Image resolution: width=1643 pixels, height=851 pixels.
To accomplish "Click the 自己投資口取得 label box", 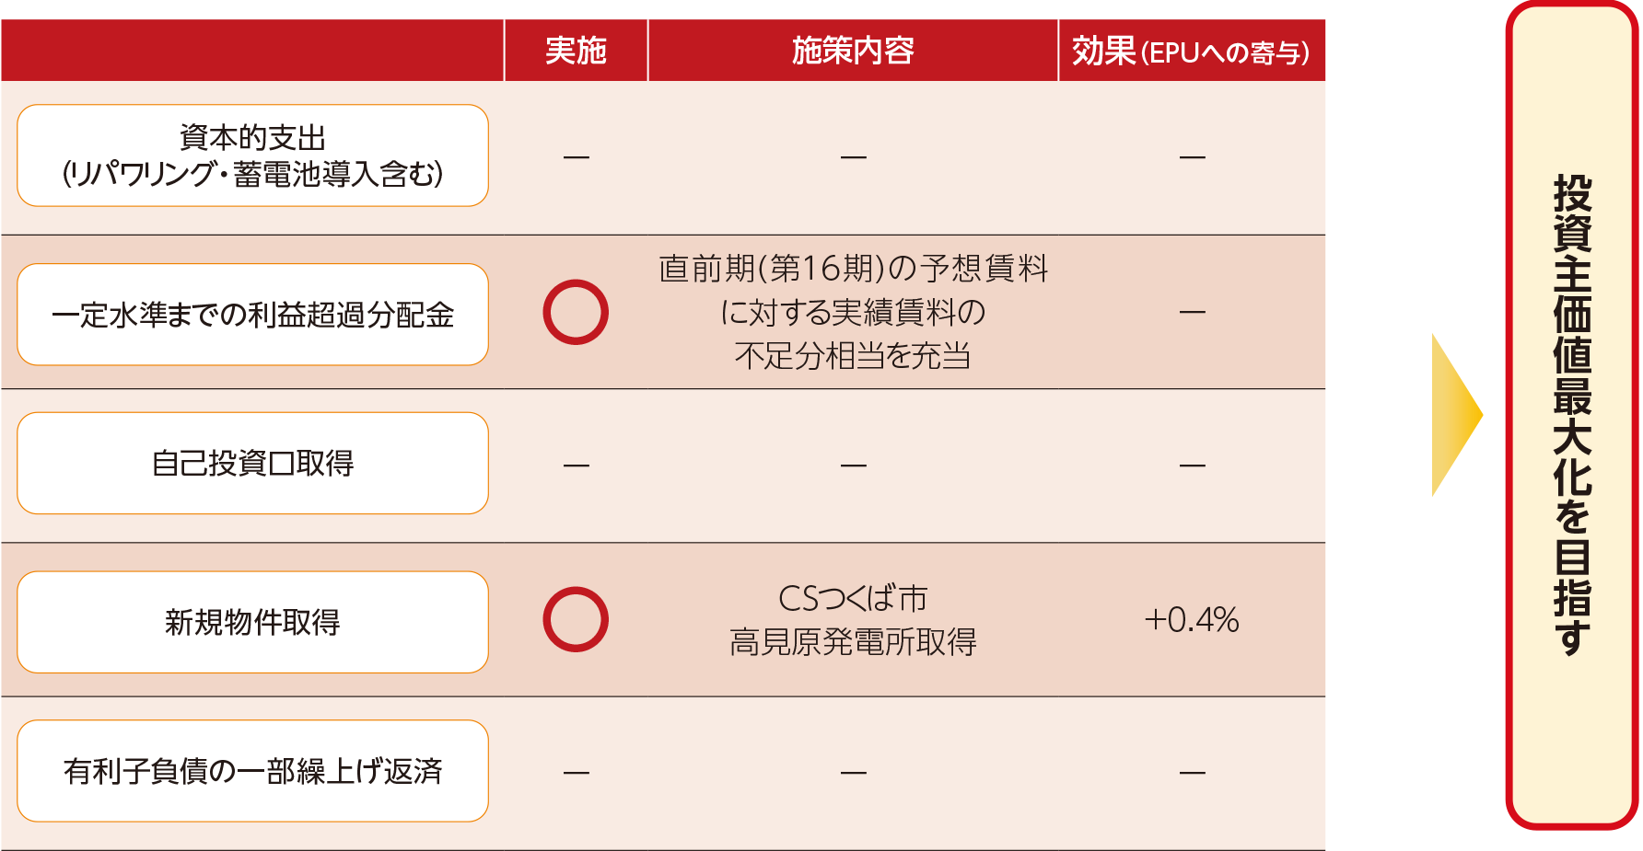I will (x=252, y=463).
